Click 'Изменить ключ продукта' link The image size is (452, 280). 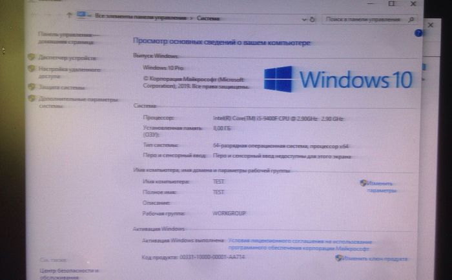tap(375, 259)
